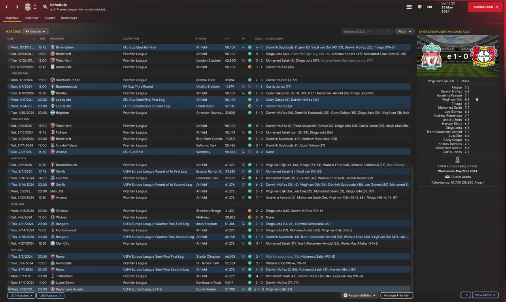The image size is (506, 302).
Task: Toggle the marker on the Bayer Leverkusen row
Action: click(9, 289)
